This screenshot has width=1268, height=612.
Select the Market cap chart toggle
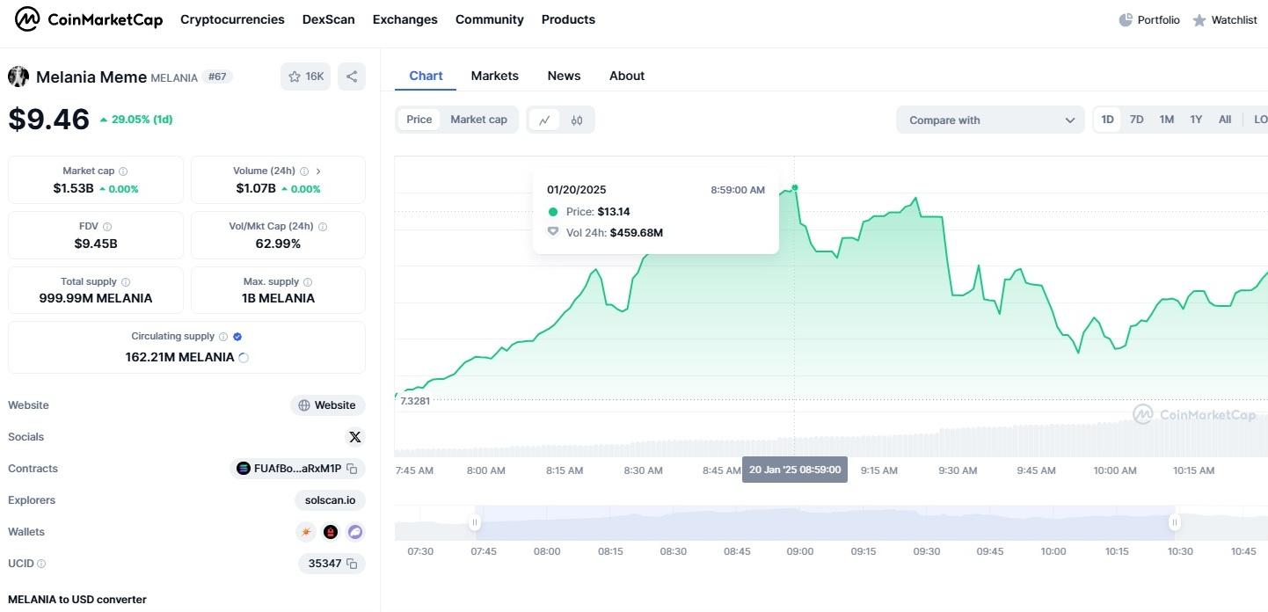[478, 120]
